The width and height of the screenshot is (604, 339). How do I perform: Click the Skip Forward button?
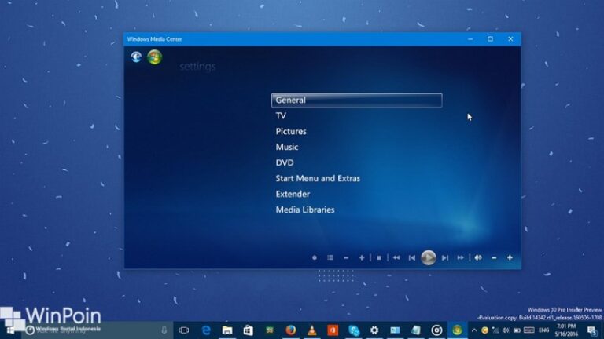pyautogui.click(x=445, y=257)
